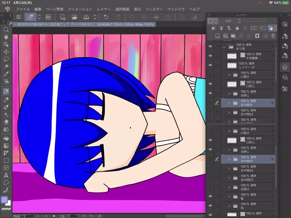
Task: Undo the last action
Action: pos(106,17)
